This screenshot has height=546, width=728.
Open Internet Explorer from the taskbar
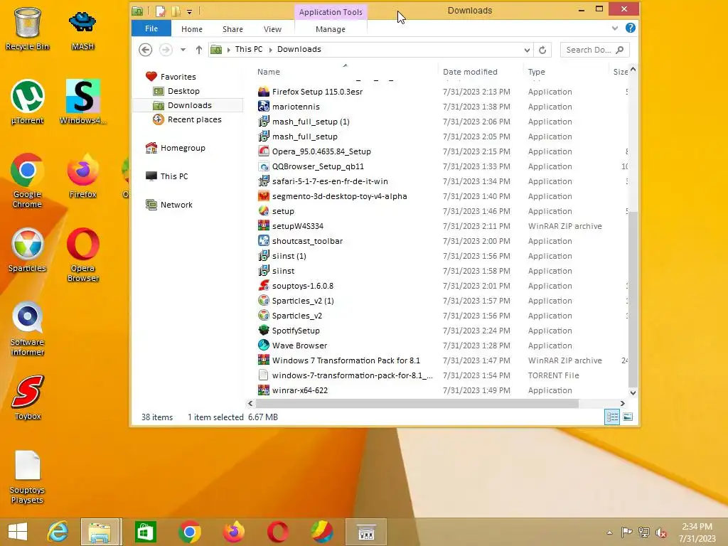coord(58,532)
